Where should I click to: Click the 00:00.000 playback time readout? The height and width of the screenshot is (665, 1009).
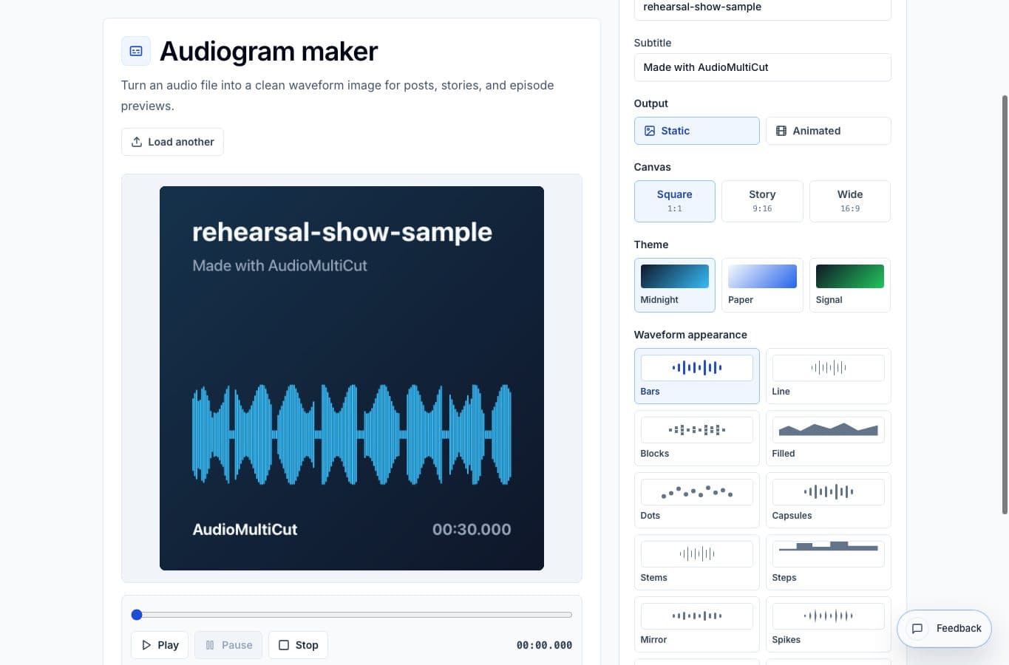click(544, 645)
